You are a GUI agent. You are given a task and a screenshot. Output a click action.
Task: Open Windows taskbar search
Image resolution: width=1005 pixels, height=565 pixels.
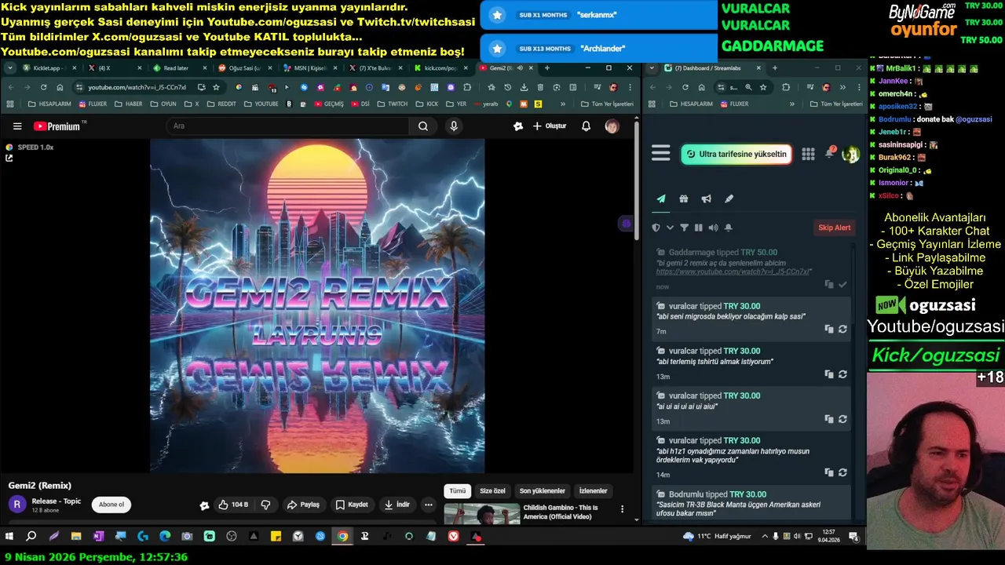(x=31, y=537)
